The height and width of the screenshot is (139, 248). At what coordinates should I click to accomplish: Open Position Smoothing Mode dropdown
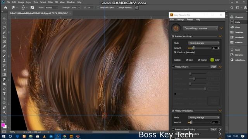click(204, 43)
